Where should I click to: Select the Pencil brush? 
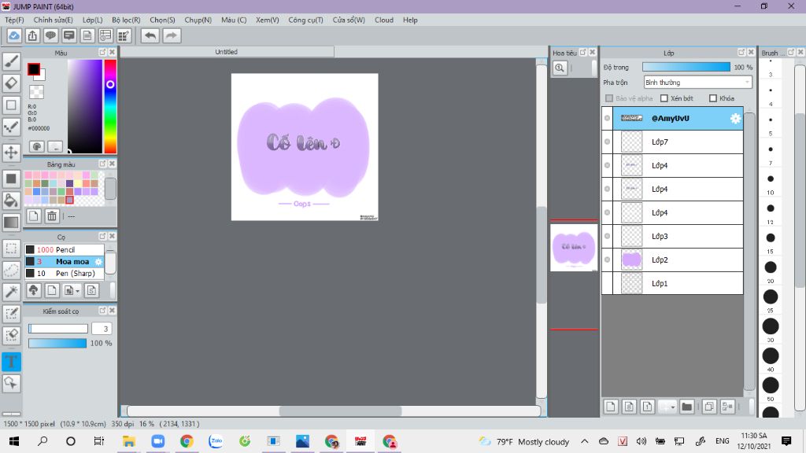pos(65,249)
